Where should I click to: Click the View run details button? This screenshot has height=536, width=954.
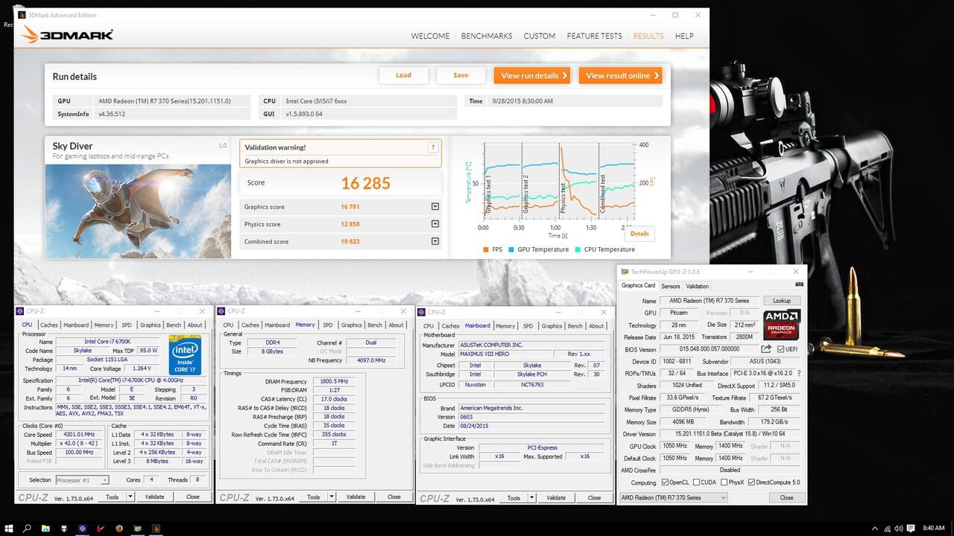(x=531, y=75)
